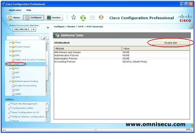Viewport: 196px width, 135px height.
Task: Open the Application menu
Action: tap(15, 10)
